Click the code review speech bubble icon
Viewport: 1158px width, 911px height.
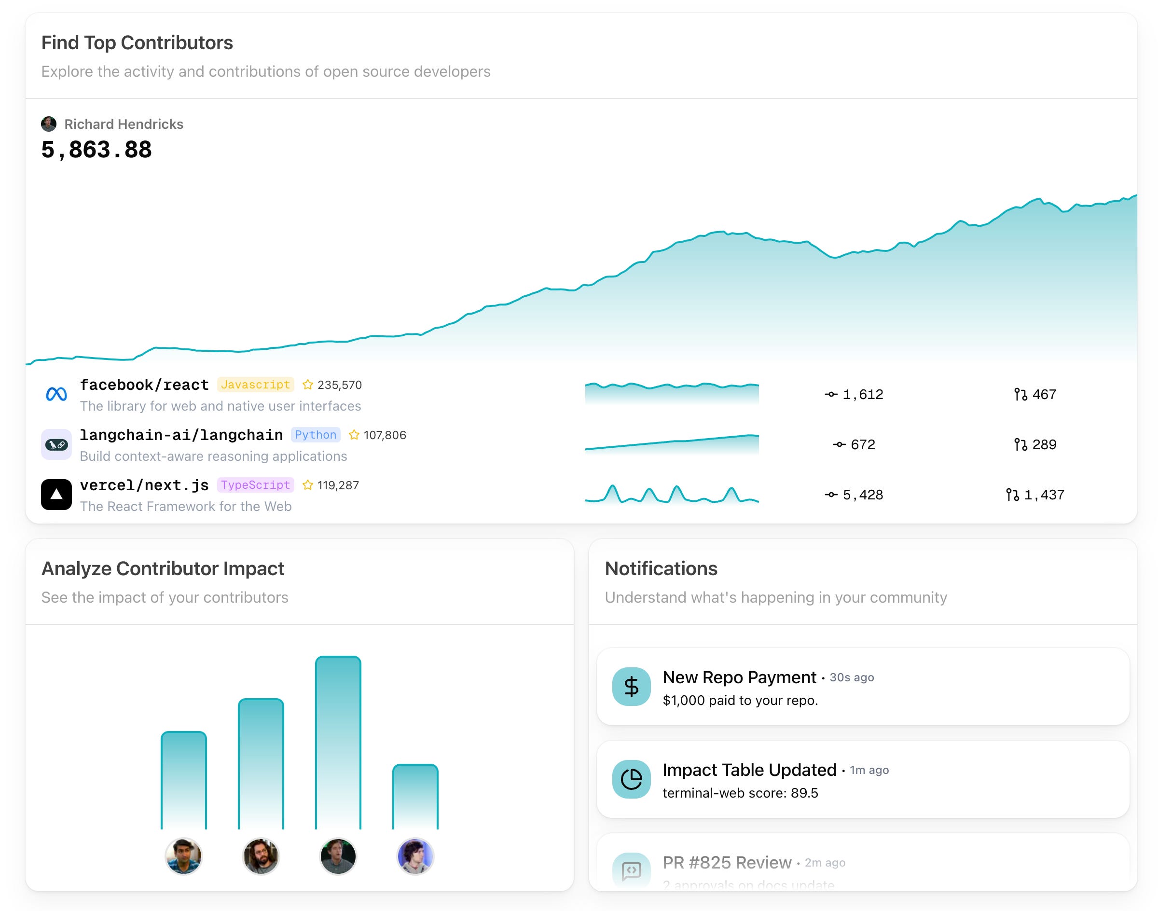(x=631, y=870)
